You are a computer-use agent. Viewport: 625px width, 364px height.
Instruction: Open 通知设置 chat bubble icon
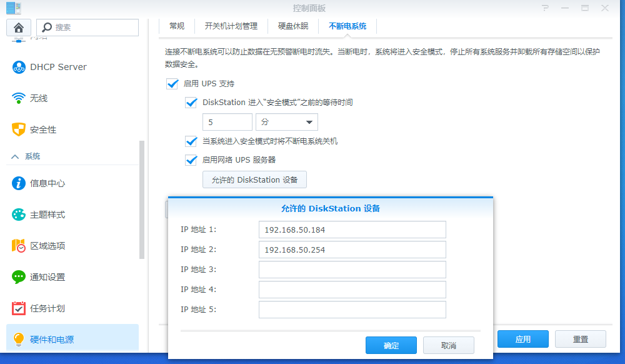click(x=19, y=277)
